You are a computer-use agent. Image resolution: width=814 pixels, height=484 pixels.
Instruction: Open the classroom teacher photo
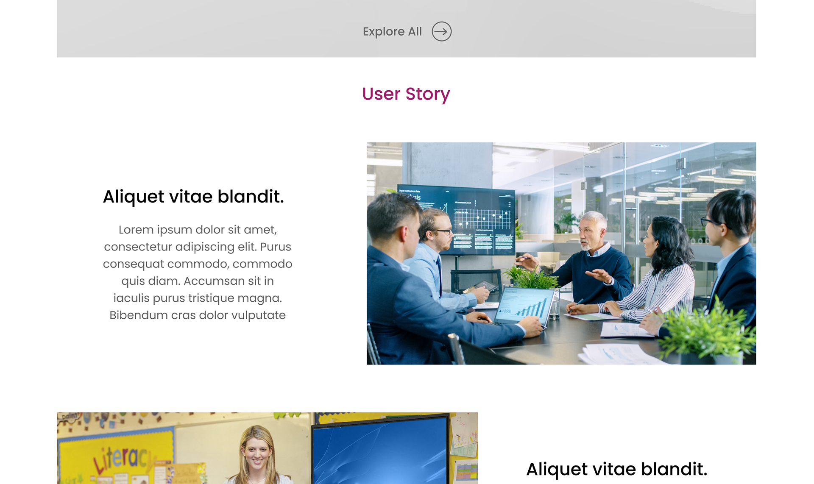[268, 448]
